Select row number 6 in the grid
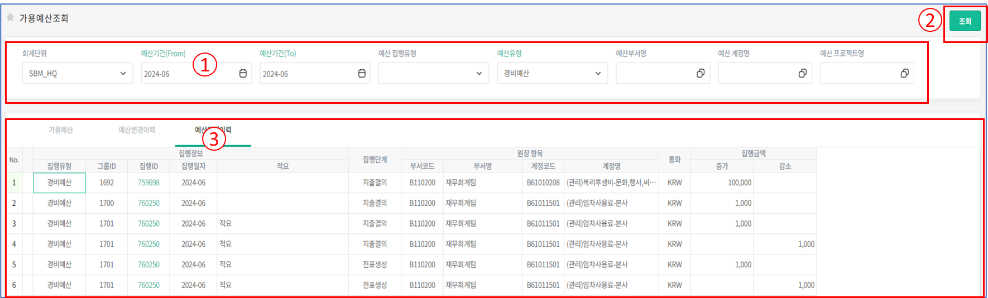The image size is (988, 298). click(14, 285)
